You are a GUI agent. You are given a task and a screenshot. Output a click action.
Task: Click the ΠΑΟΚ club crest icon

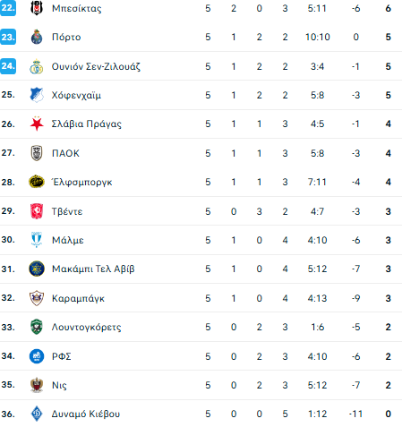click(x=37, y=153)
